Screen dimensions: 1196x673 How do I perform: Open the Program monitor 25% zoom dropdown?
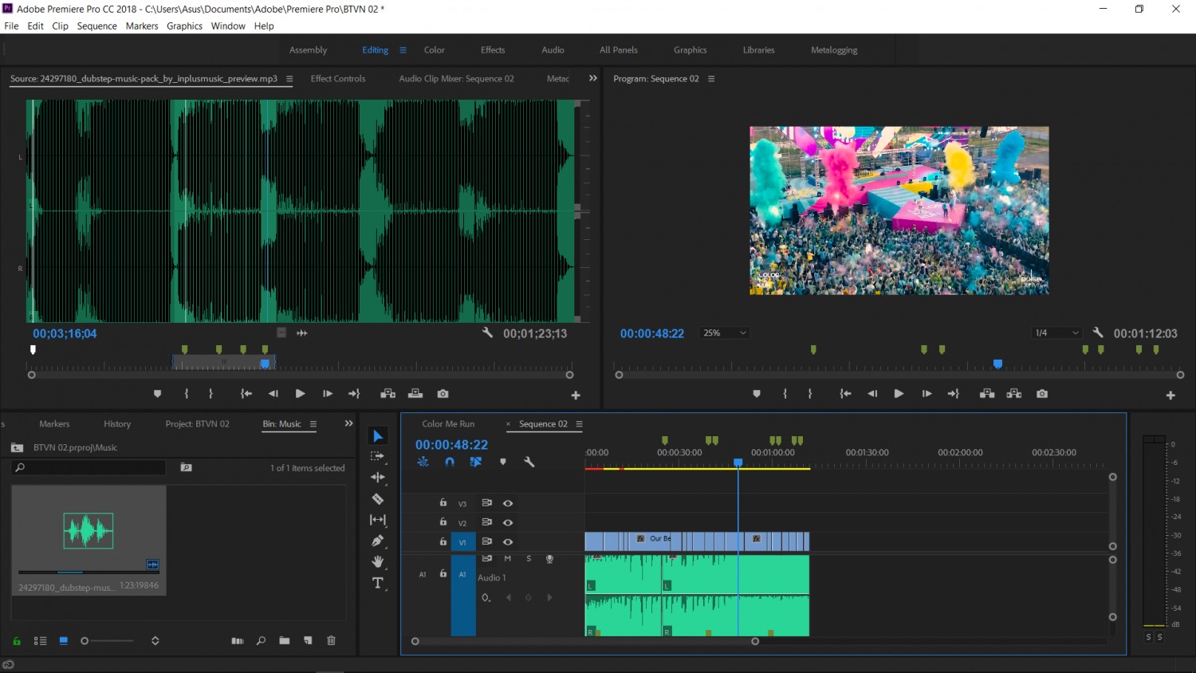(x=724, y=333)
